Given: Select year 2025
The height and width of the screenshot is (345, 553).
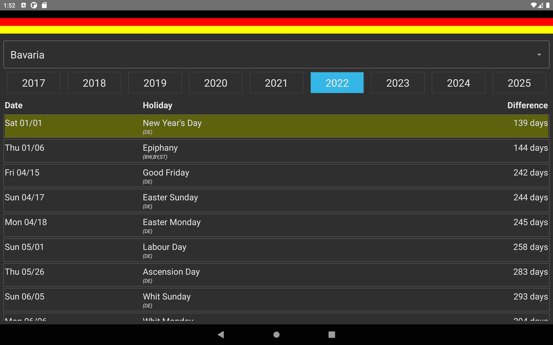Looking at the screenshot, I should (x=519, y=83).
